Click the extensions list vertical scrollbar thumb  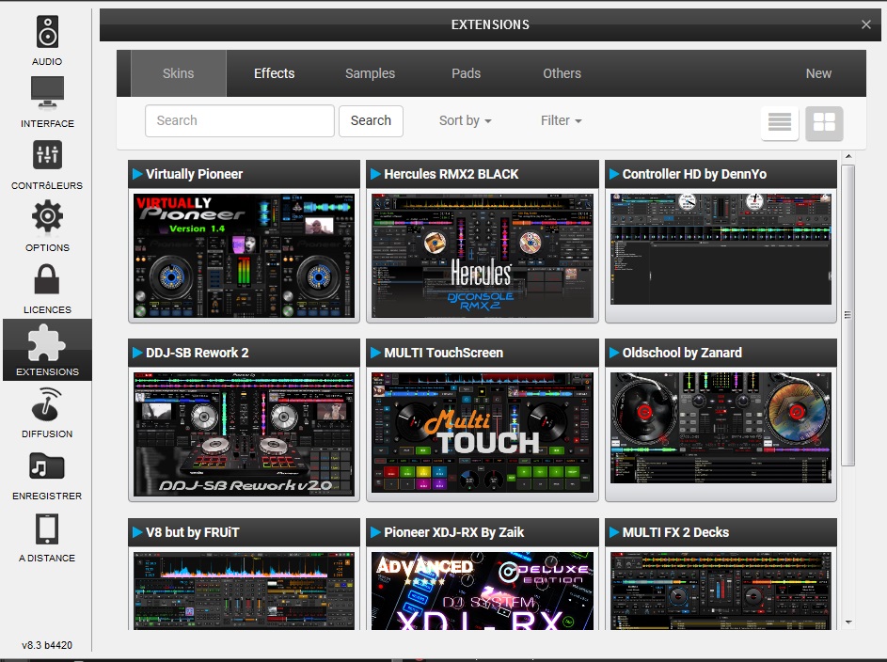[847, 315]
